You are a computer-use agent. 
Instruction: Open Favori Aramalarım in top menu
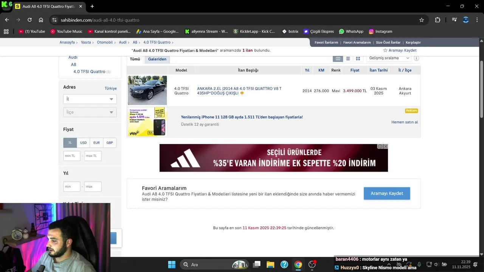(357, 42)
